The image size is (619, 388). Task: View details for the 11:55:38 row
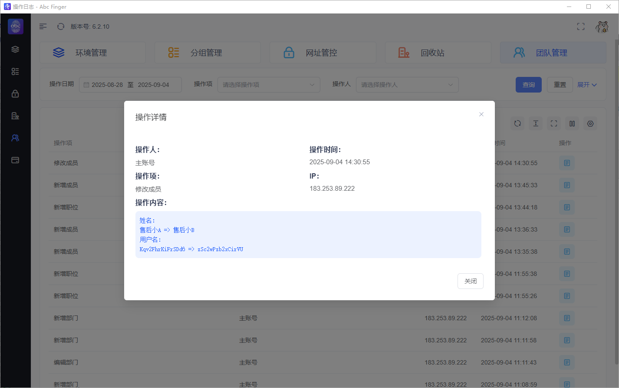coord(567,274)
